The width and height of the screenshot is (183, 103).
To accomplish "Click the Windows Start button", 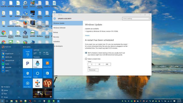I will [x=2, y=101].
